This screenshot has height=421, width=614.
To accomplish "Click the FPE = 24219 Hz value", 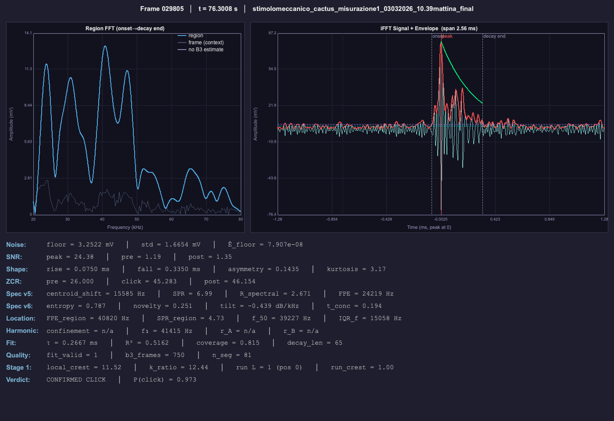I will pyautogui.click(x=366, y=294).
